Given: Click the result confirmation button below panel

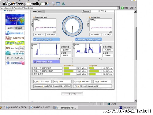Looking at the screenshot, I should pyautogui.click(x=72, y=94).
